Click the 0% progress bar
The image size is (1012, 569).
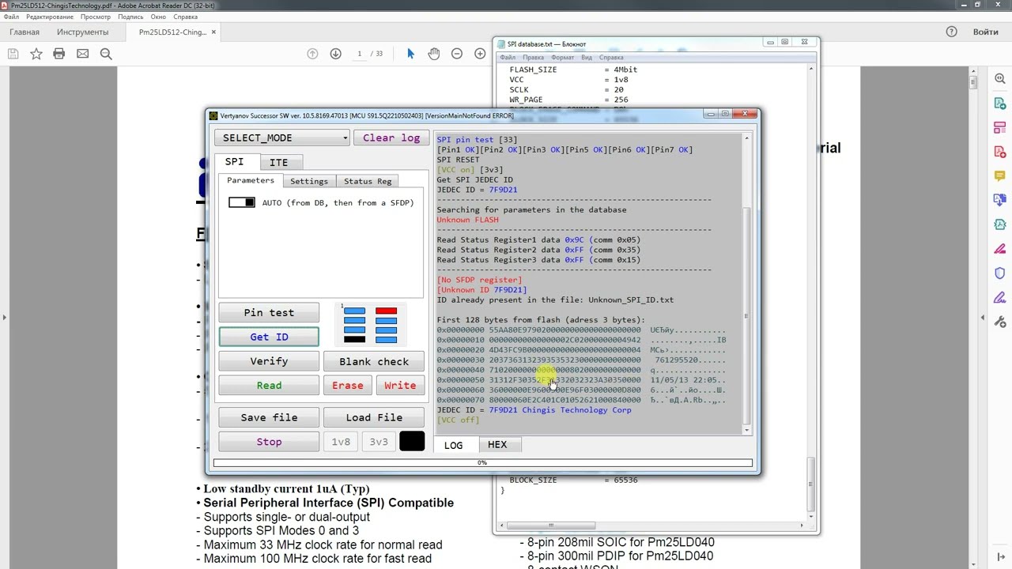(482, 462)
